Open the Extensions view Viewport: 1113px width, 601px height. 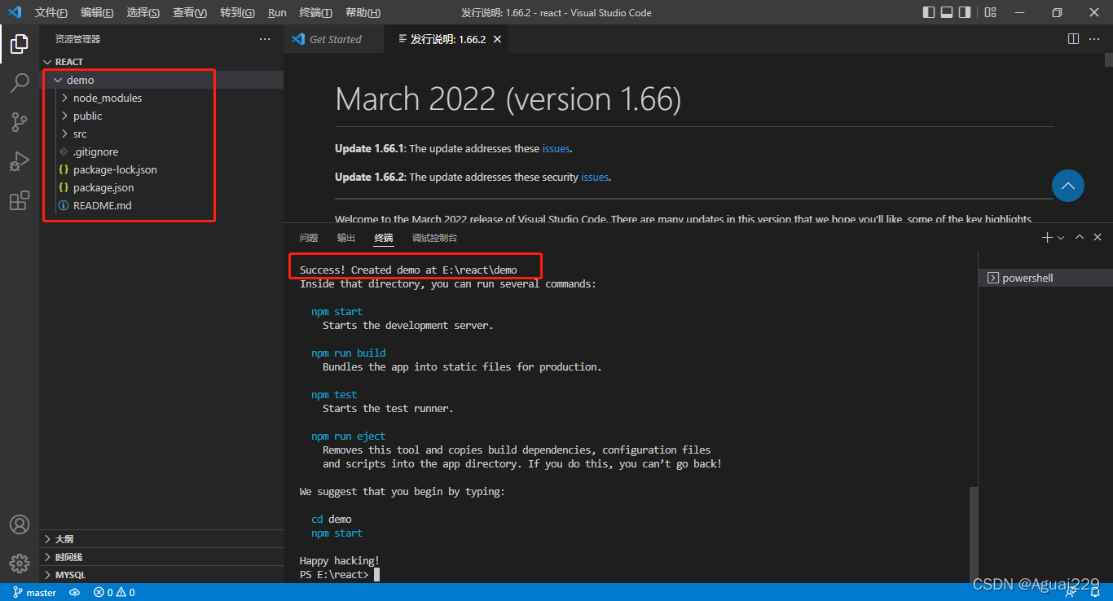(x=20, y=200)
